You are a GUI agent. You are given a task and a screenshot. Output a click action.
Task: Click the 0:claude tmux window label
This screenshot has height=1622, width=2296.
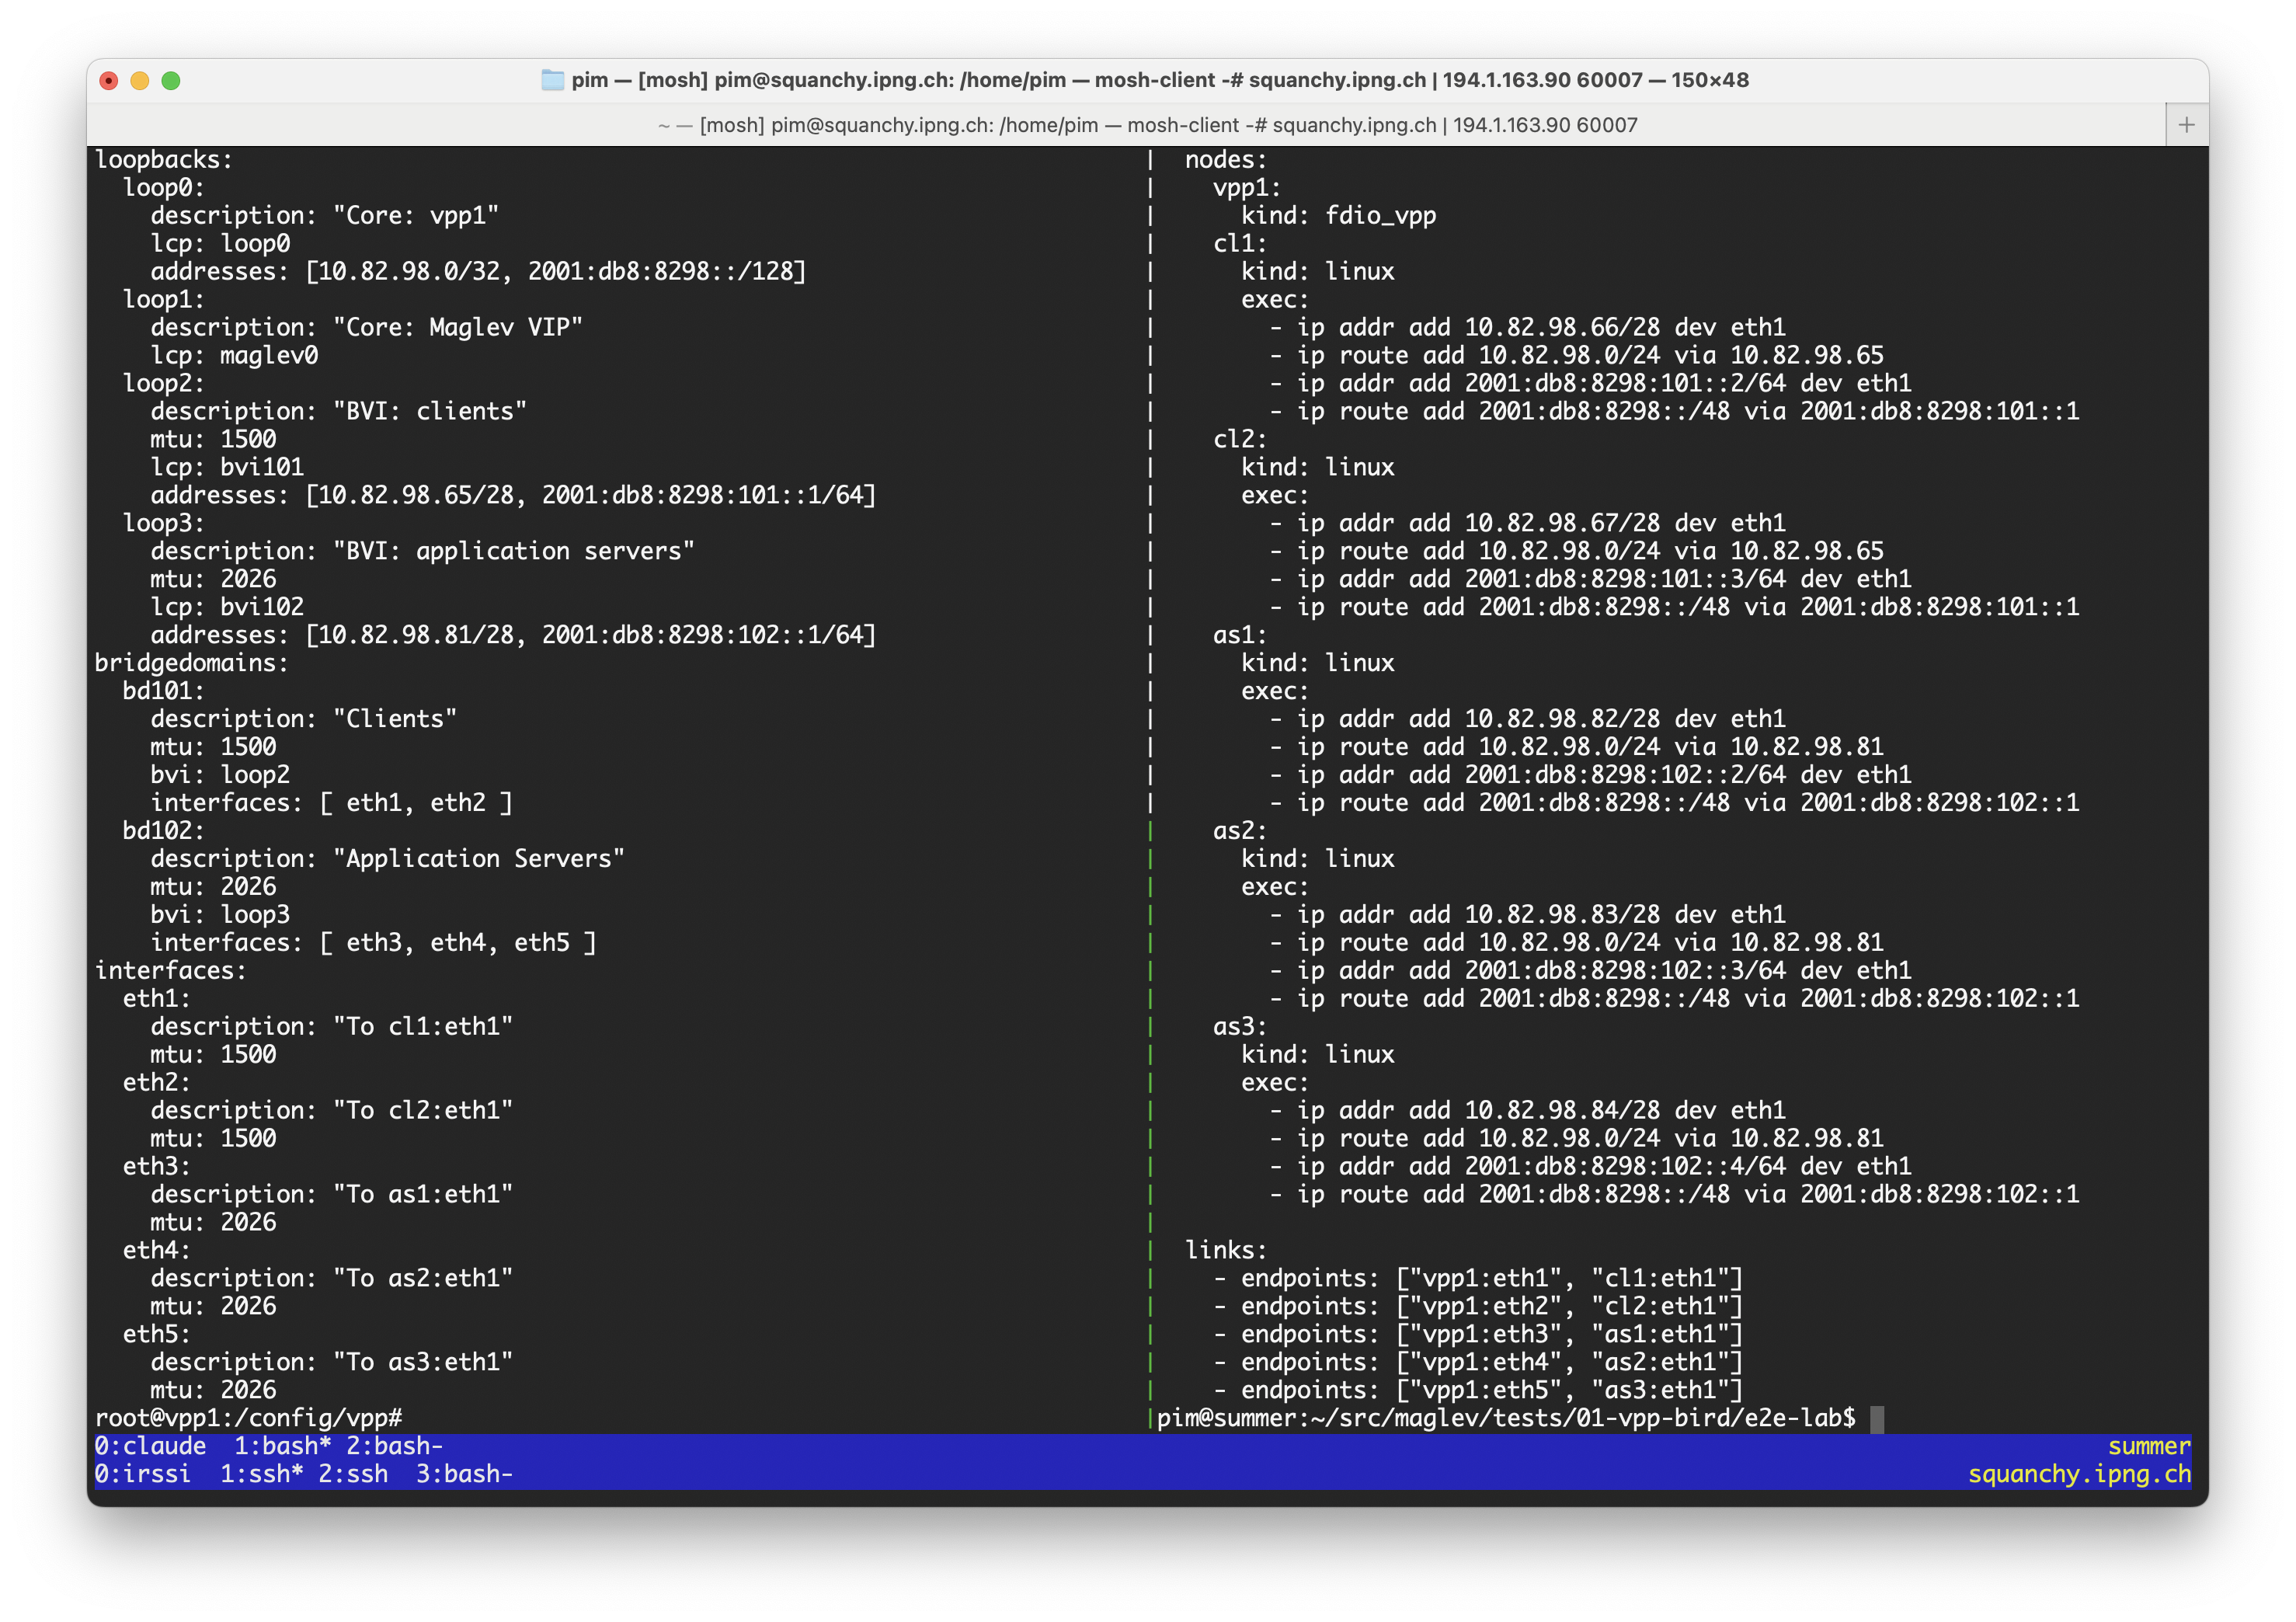pyautogui.click(x=150, y=1445)
